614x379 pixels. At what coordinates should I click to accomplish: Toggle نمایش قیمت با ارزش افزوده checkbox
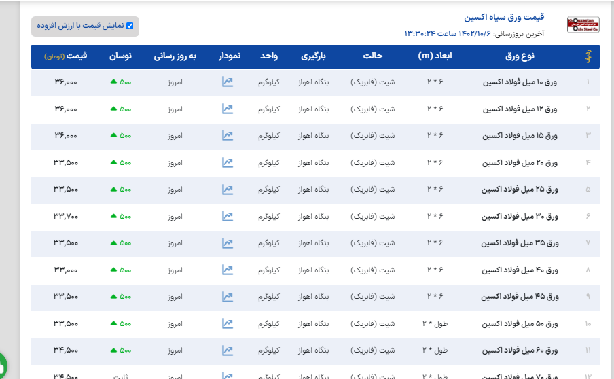pyautogui.click(x=130, y=26)
